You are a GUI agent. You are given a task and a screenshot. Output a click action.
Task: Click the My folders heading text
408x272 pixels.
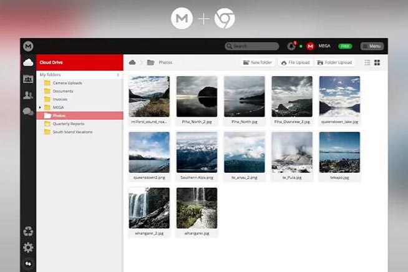(50, 75)
